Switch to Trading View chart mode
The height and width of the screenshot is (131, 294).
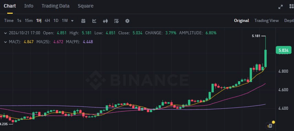[x=266, y=21]
